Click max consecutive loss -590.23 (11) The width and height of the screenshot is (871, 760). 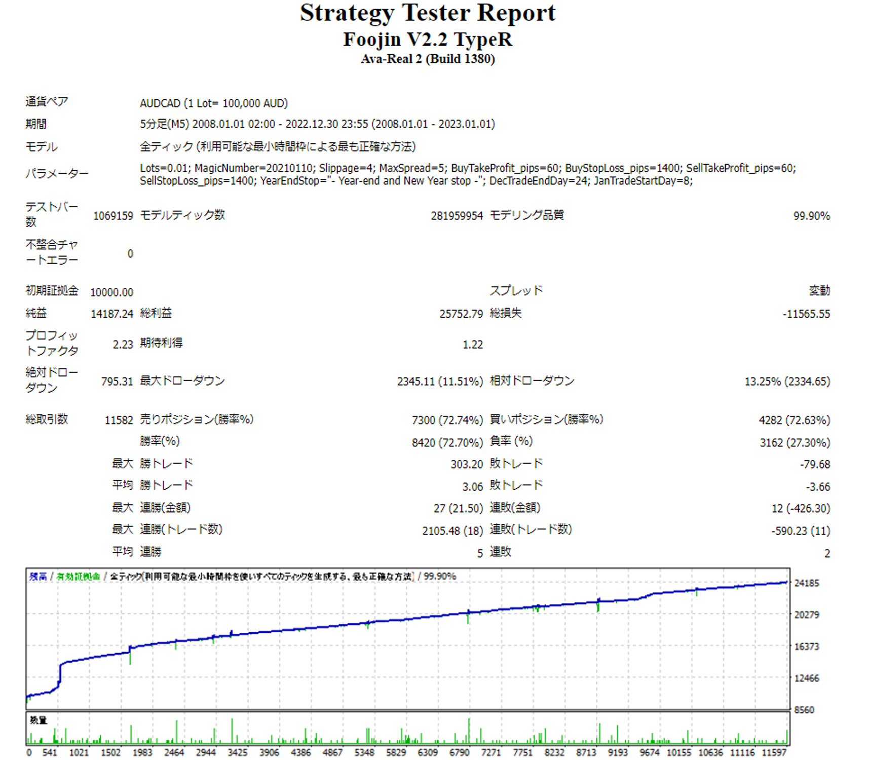tap(801, 531)
